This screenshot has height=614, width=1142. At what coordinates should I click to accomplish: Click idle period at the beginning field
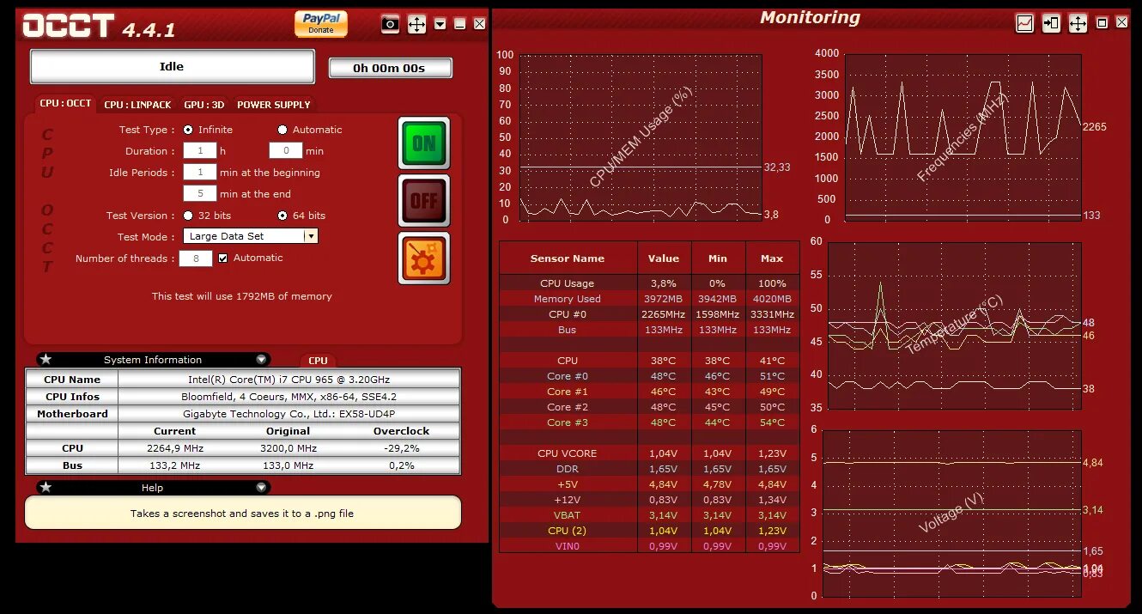click(x=200, y=172)
